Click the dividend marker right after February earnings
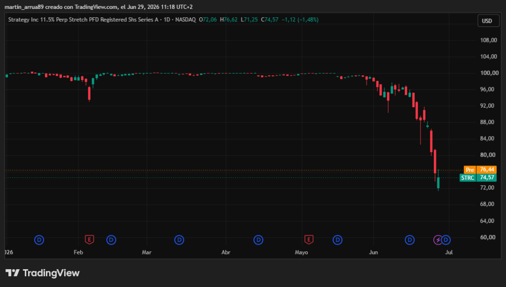506x287 pixels. [111, 240]
